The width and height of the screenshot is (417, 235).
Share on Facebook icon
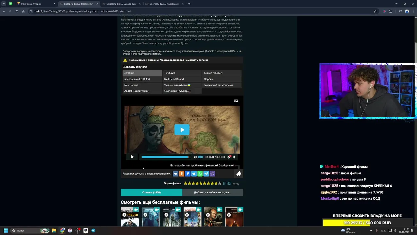(188, 174)
